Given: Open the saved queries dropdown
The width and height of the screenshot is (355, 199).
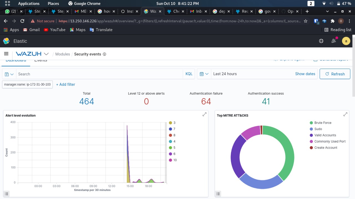Looking at the screenshot, I should click(x=9, y=74).
